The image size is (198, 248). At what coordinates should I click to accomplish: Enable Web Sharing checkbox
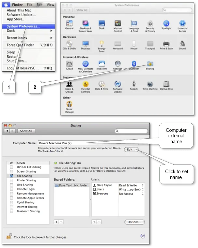click(x=11, y=185)
